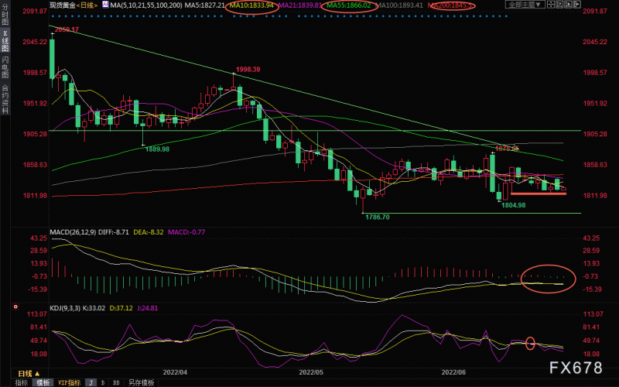Viewport: 619px width, 387px height.
Task: Click the 另存模板 button
Action: click(x=141, y=382)
